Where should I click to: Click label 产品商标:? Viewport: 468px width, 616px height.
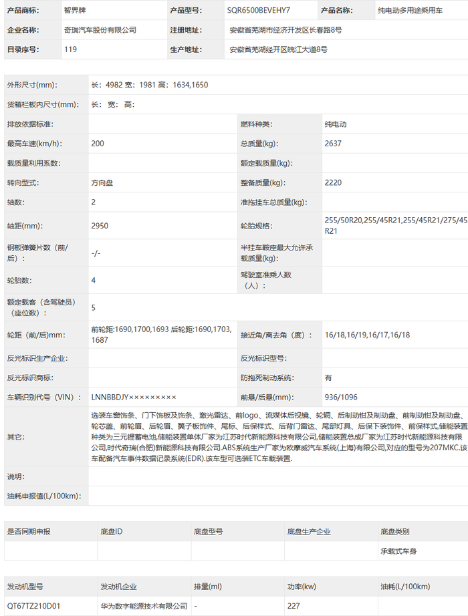pos(23,11)
